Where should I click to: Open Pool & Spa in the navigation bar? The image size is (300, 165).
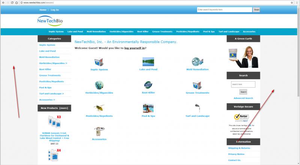209,31
